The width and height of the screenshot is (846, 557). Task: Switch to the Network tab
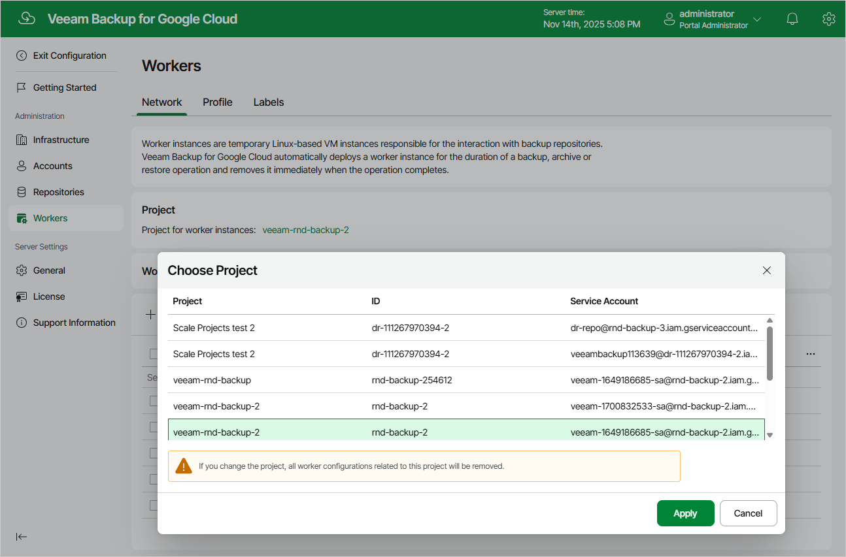click(162, 102)
